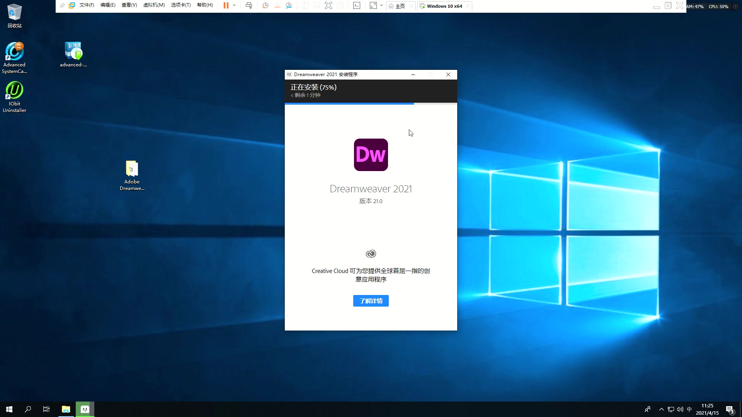Click the Adobe icon in the installer title bar
The height and width of the screenshot is (417, 742).
[289, 75]
